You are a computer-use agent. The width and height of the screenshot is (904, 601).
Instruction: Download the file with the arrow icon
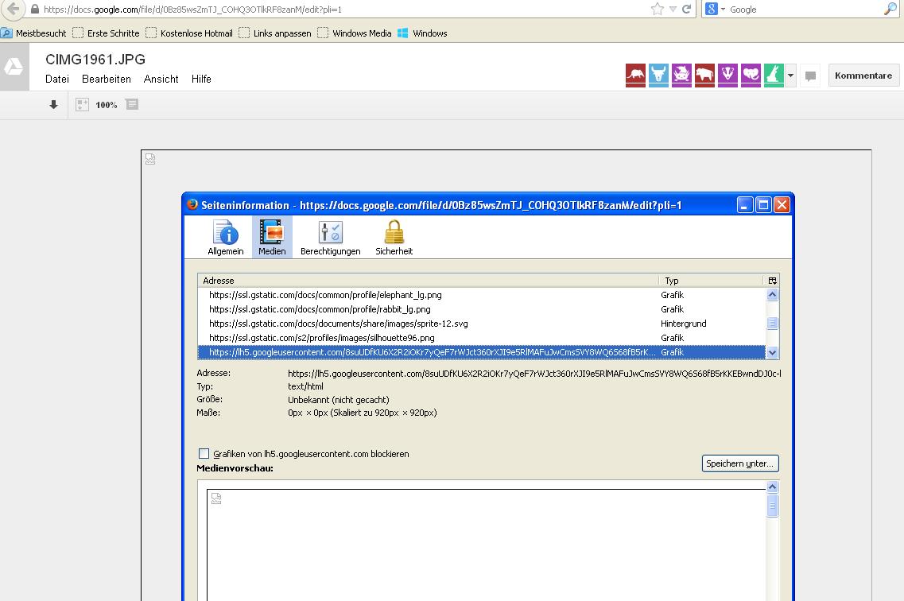pyautogui.click(x=53, y=104)
